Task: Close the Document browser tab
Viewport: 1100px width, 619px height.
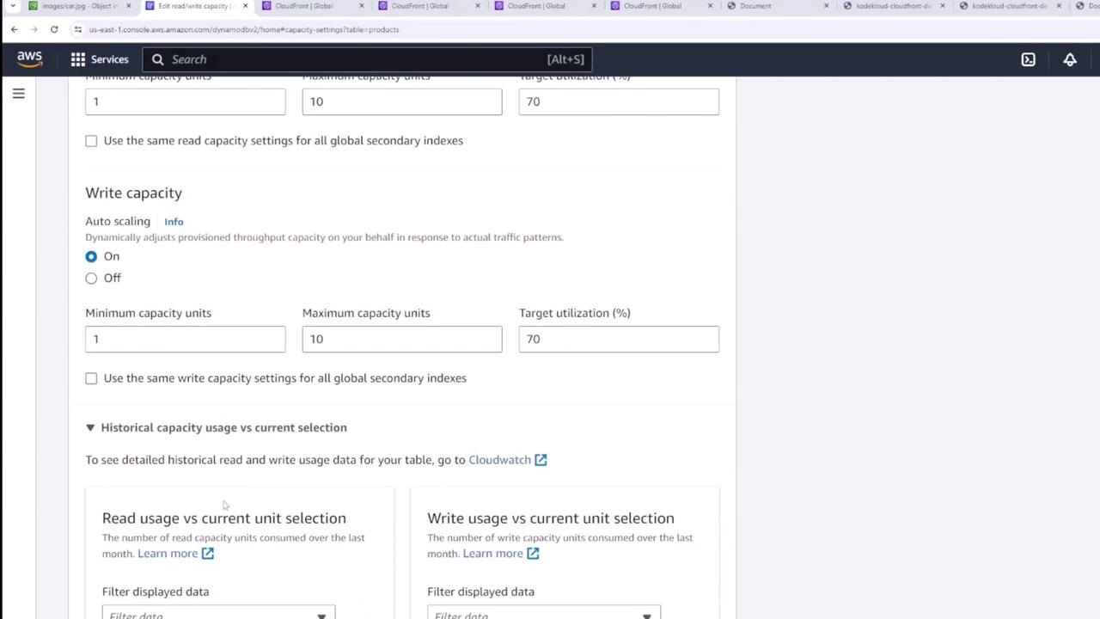Action: click(826, 6)
